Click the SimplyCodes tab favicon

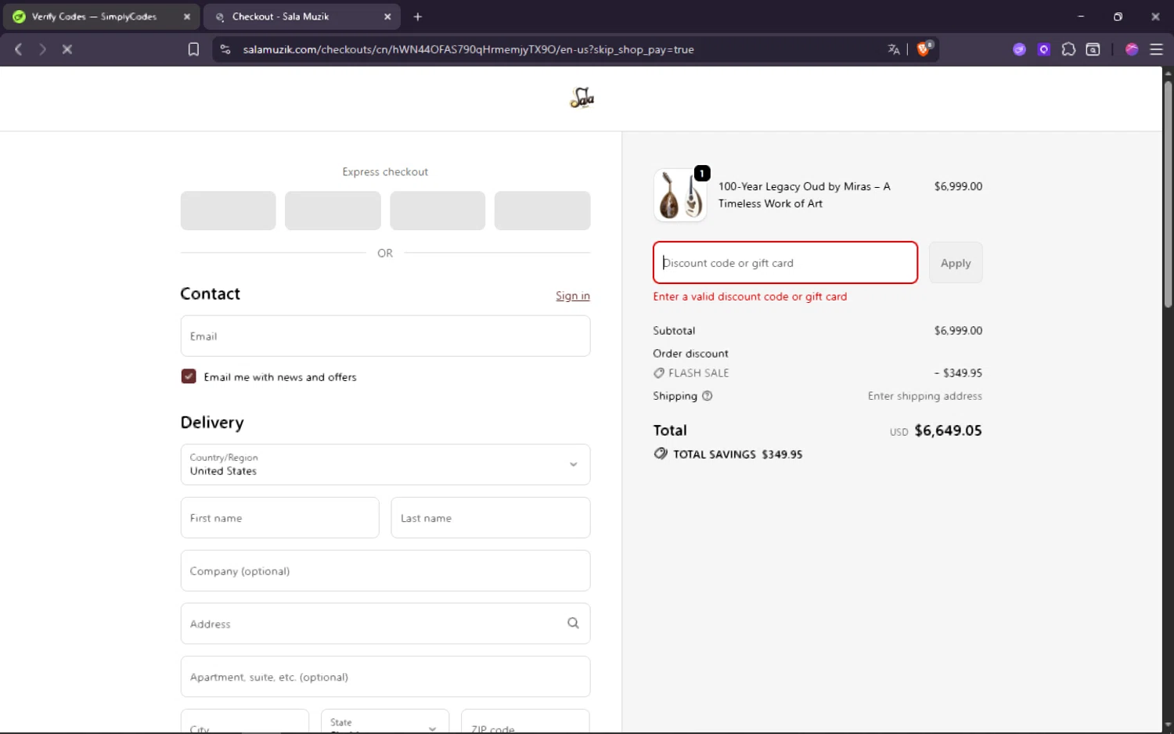[19, 16]
